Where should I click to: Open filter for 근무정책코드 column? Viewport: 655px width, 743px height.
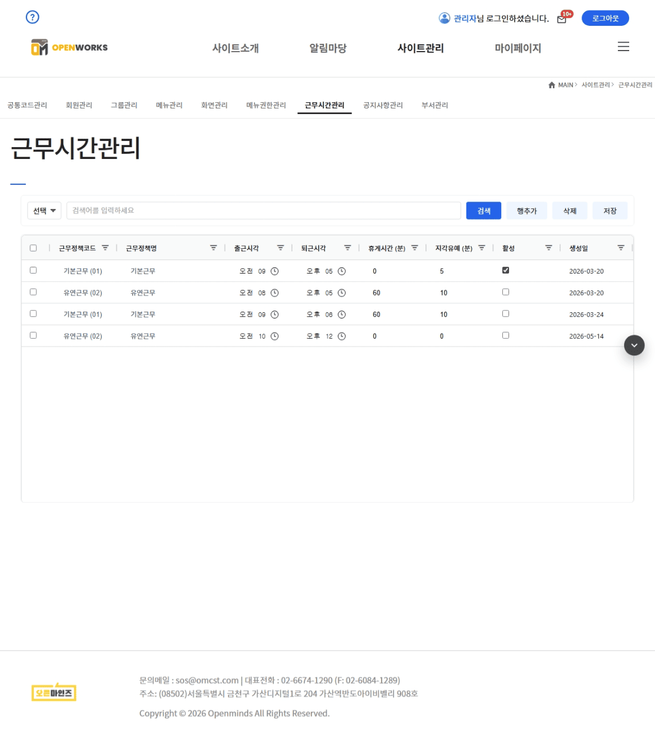coord(105,248)
